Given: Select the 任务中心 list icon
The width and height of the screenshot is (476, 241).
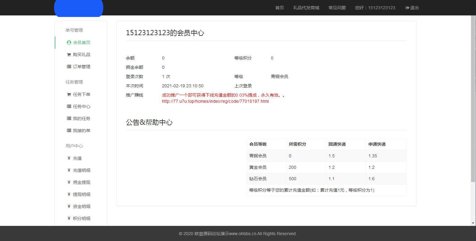Looking at the screenshot, I should [69, 106].
